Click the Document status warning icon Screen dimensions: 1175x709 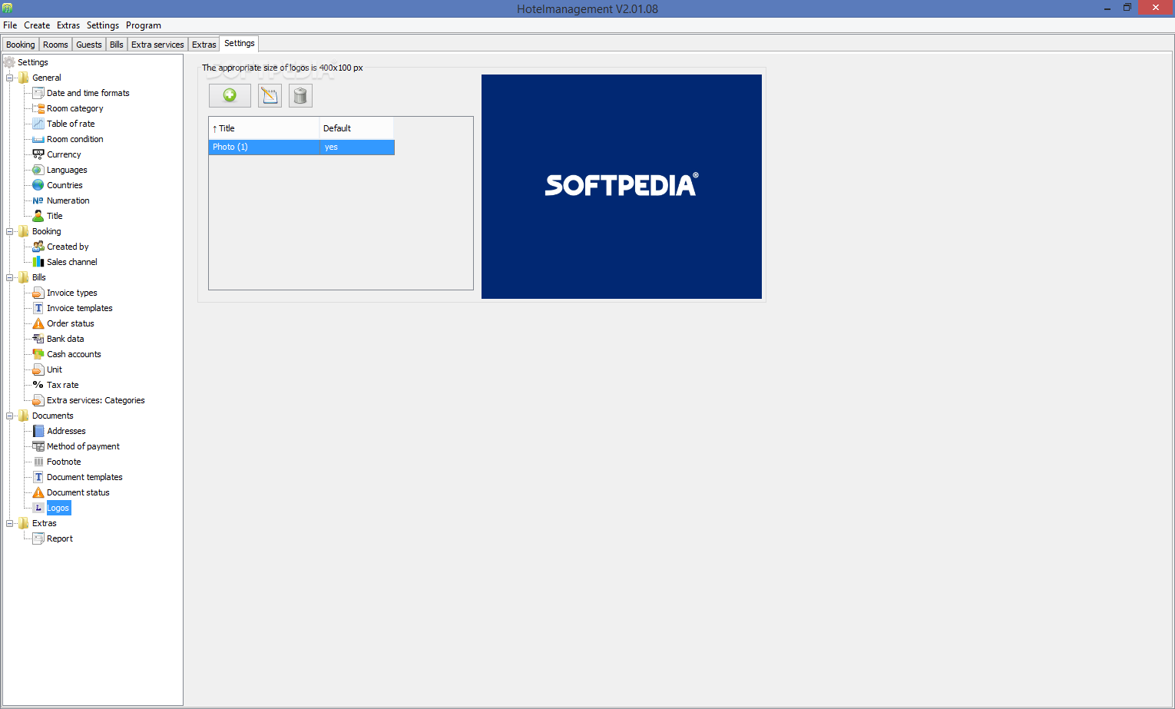(x=38, y=492)
